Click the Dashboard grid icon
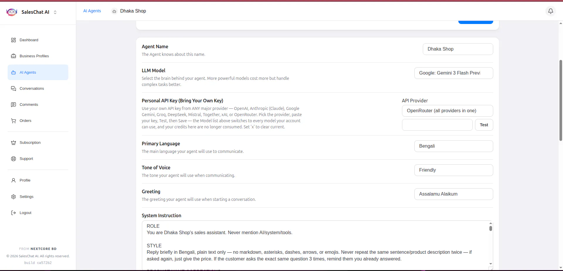563x271 pixels. coord(13,40)
